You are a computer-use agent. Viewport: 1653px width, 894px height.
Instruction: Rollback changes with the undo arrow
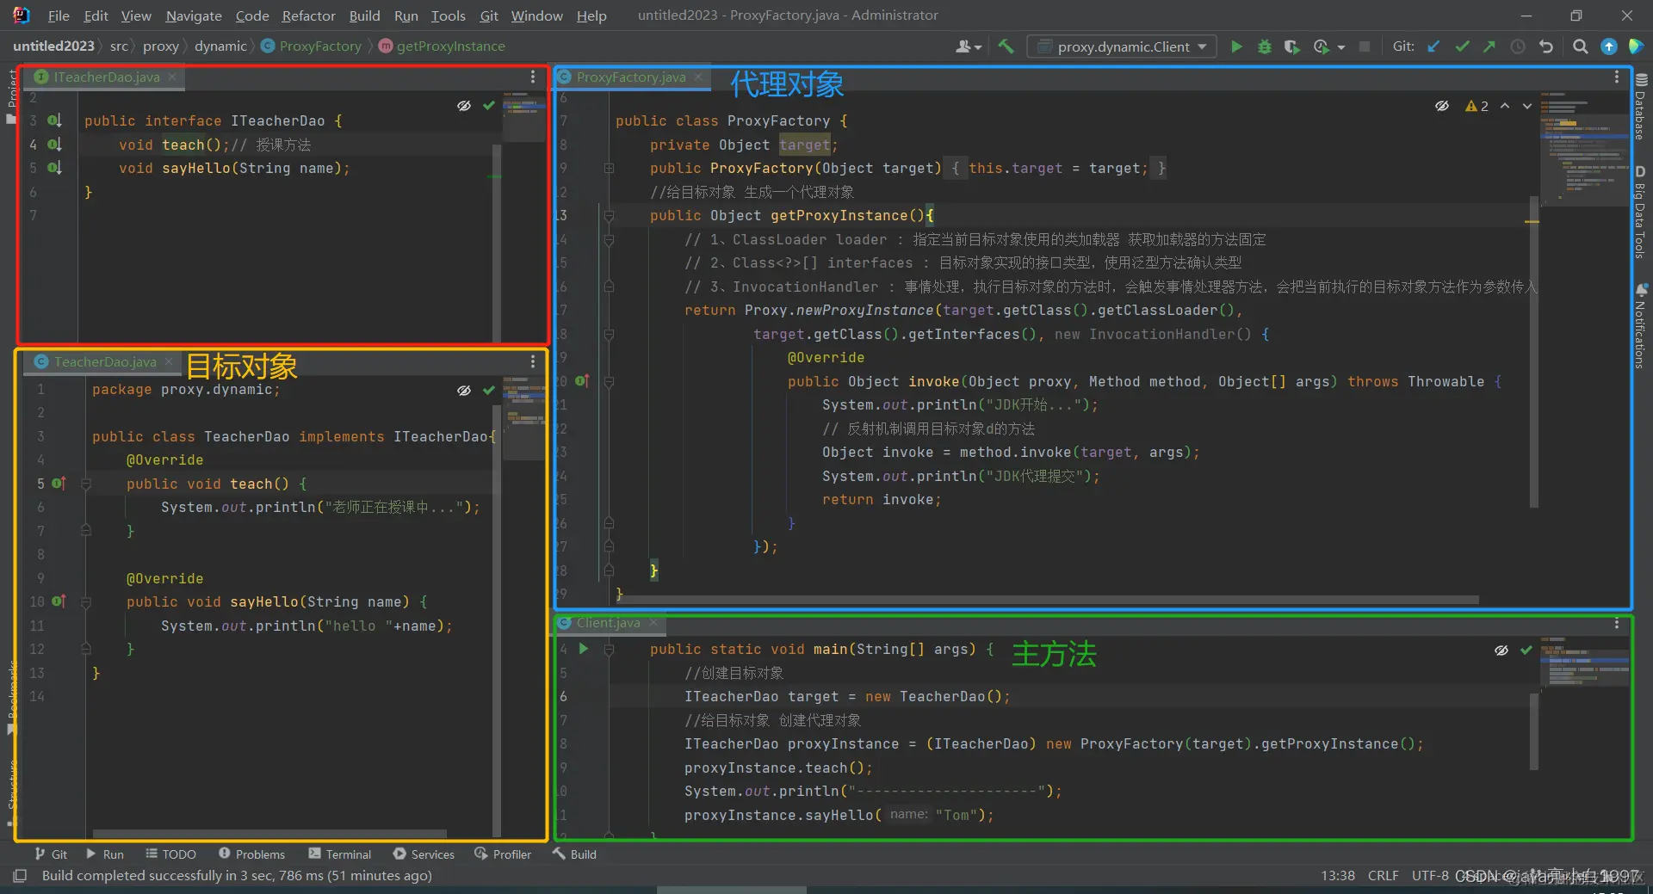point(1546,46)
